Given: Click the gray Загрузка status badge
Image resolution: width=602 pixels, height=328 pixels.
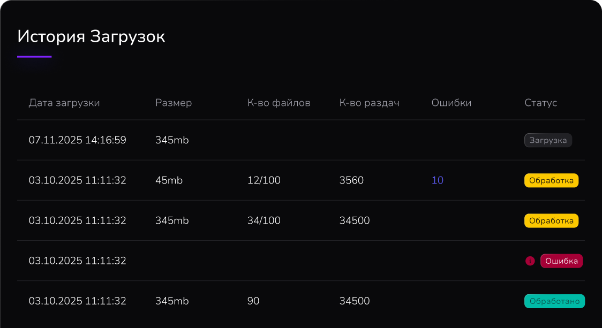Looking at the screenshot, I should point(548,140).
